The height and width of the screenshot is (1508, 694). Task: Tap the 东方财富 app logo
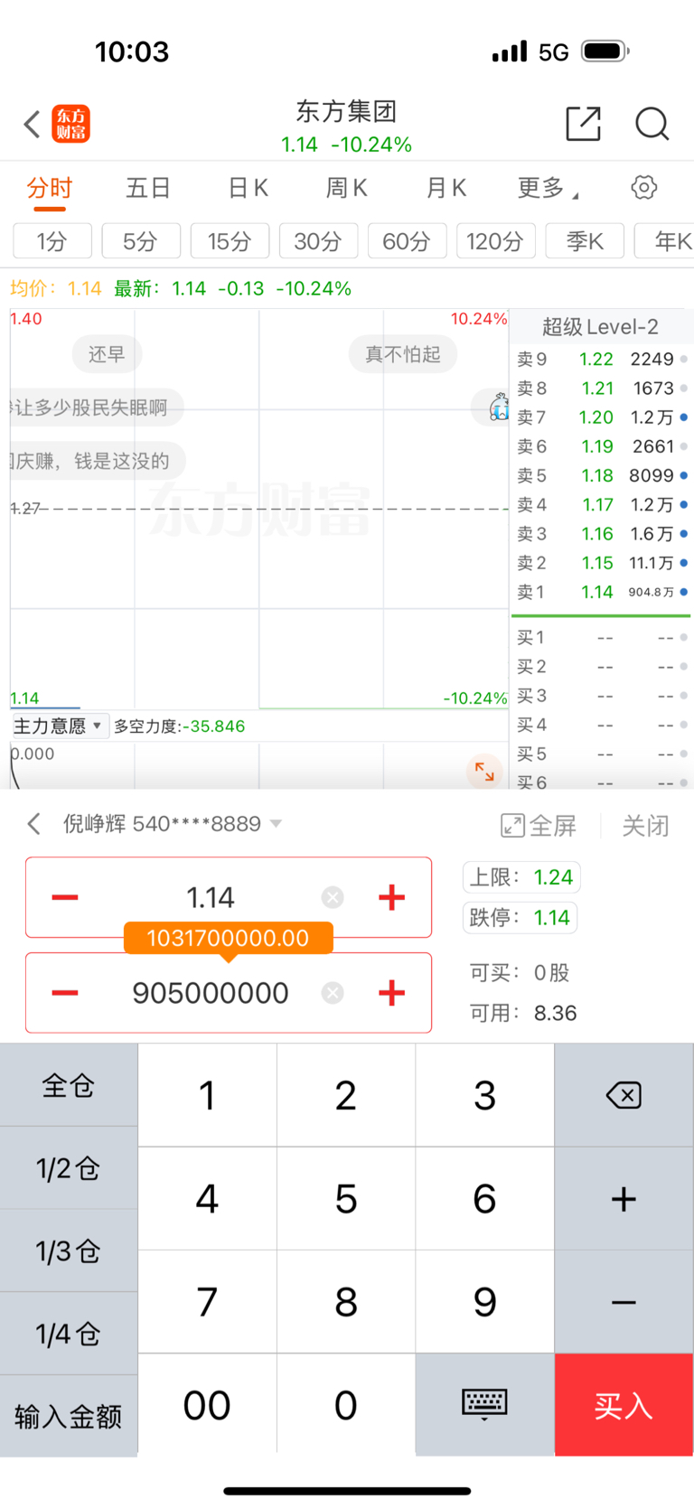(70, 124)
